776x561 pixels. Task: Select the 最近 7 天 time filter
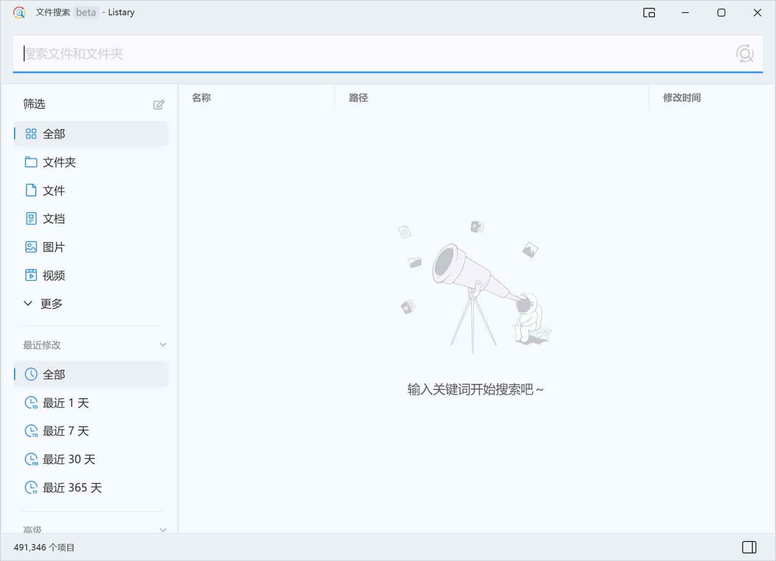pyautogui.click(x=65, y=431)
